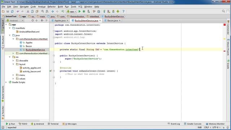Open the Navigate menu
Screen dimensions: 231x130
coord(24,6)
